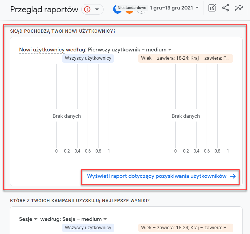This screenshot has width=250, height=234.
Task: Click the Wiek 18-24 chip in campaigns card
Action: (x=185, y=228)
